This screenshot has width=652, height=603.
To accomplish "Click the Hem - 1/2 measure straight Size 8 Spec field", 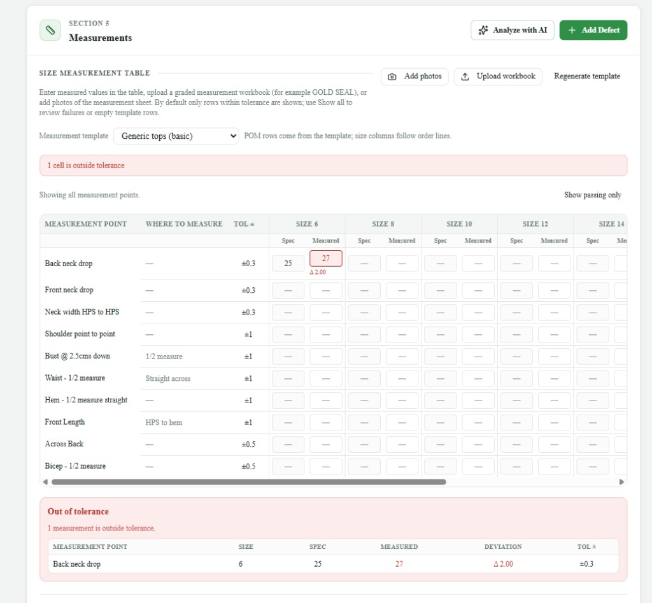I will (364, 401).
